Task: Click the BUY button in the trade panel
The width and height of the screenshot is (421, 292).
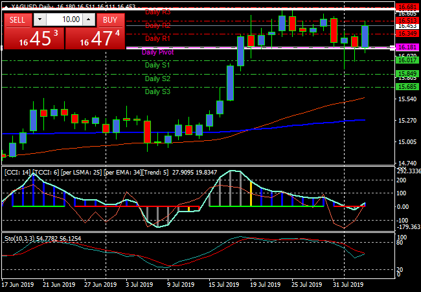Action: [x=111, y=20]
